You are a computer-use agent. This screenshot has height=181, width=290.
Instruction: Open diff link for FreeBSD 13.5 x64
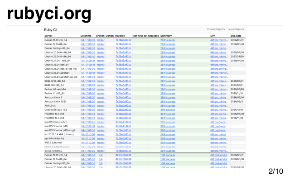pos(219,114)
